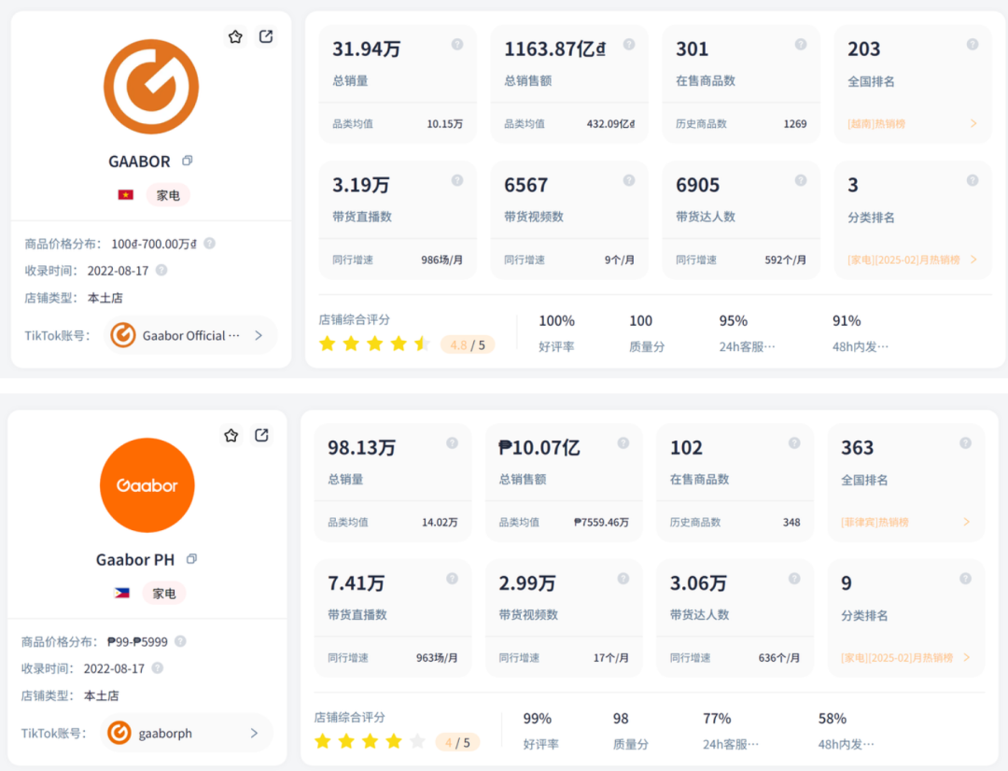Click the Vietnam flag icon under GAABOR
Image resolution: width=1008 pixels, height=771 pixels.
(125, 195)
